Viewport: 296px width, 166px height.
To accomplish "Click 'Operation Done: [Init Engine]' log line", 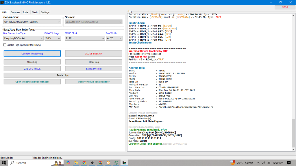I will click(x=145, y=144).
